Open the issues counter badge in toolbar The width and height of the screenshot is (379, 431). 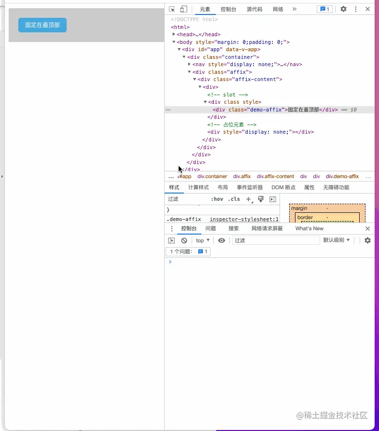[324, 9]
